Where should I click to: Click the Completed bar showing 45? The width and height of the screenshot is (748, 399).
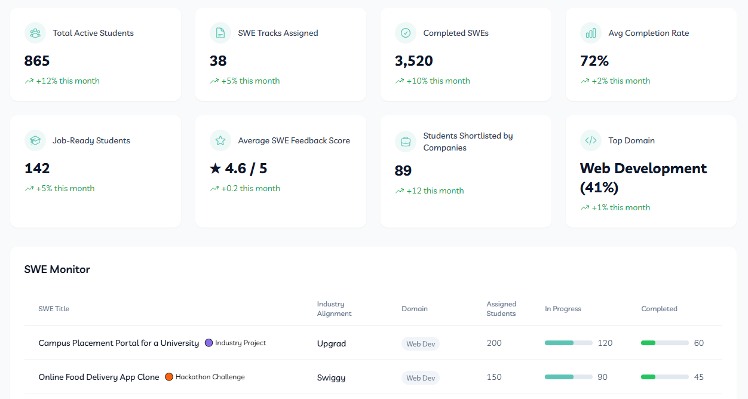click(x=665, y=377)
